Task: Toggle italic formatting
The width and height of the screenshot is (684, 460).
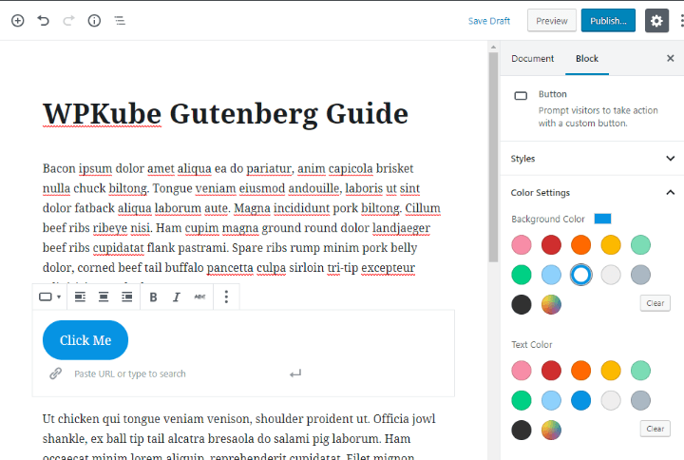Action: click(x=177, y=297)
